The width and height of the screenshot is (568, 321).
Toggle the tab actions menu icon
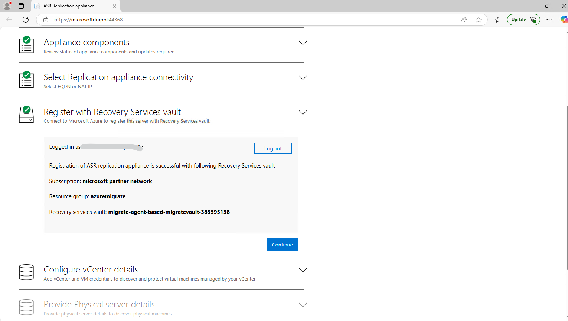(21, 6)
